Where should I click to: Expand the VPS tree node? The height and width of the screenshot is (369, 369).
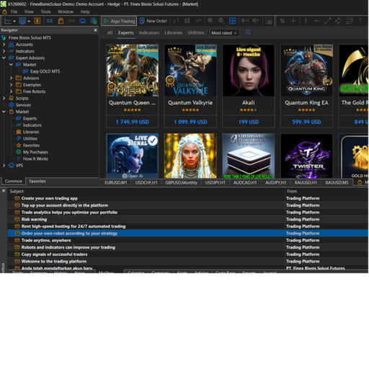4,166
